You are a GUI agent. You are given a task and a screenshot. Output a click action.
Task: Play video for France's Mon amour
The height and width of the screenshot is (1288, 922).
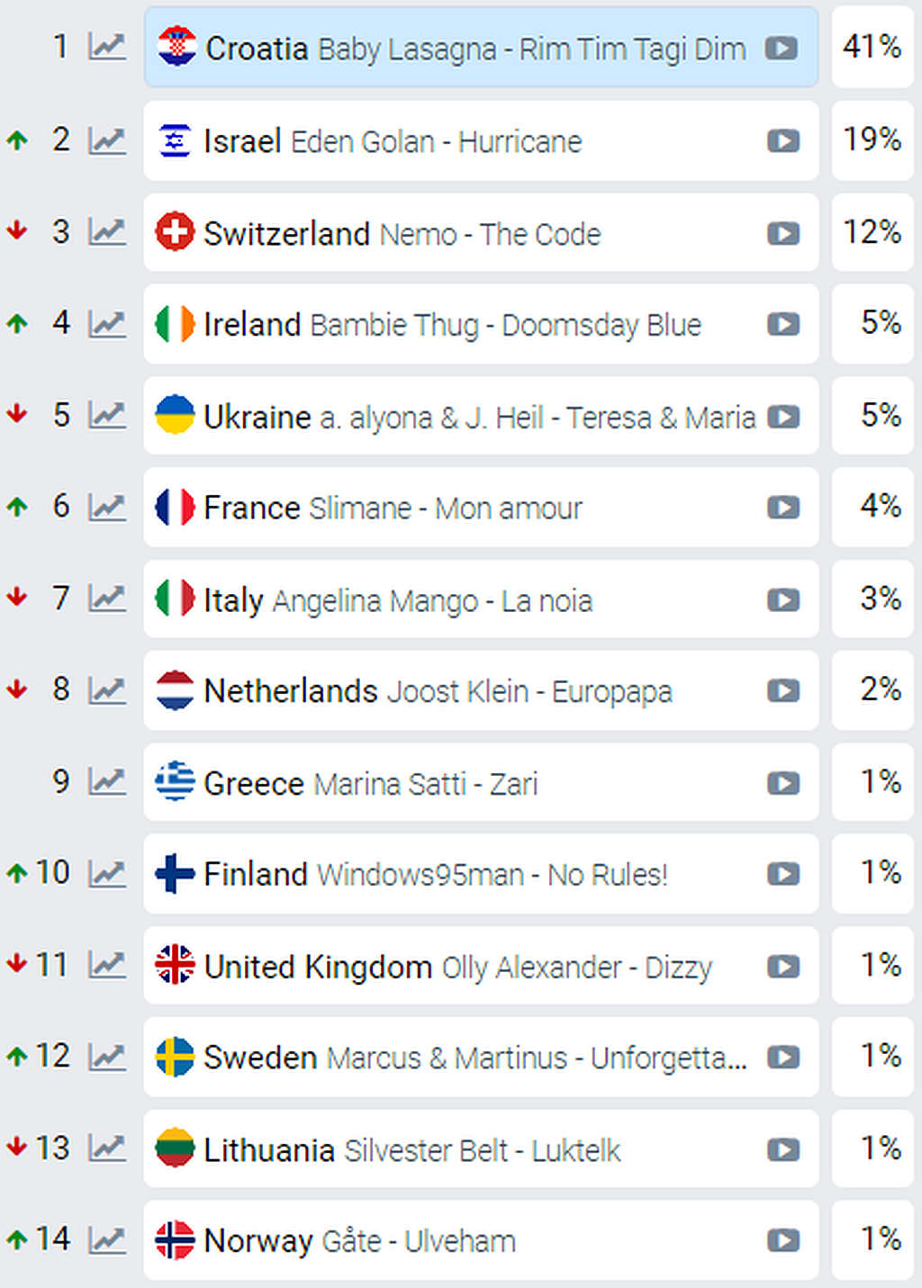pos(783,508)
